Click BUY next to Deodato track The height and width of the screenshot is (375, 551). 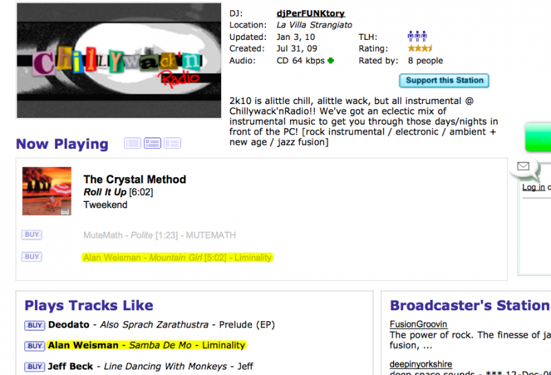click(x=34, y=325)
